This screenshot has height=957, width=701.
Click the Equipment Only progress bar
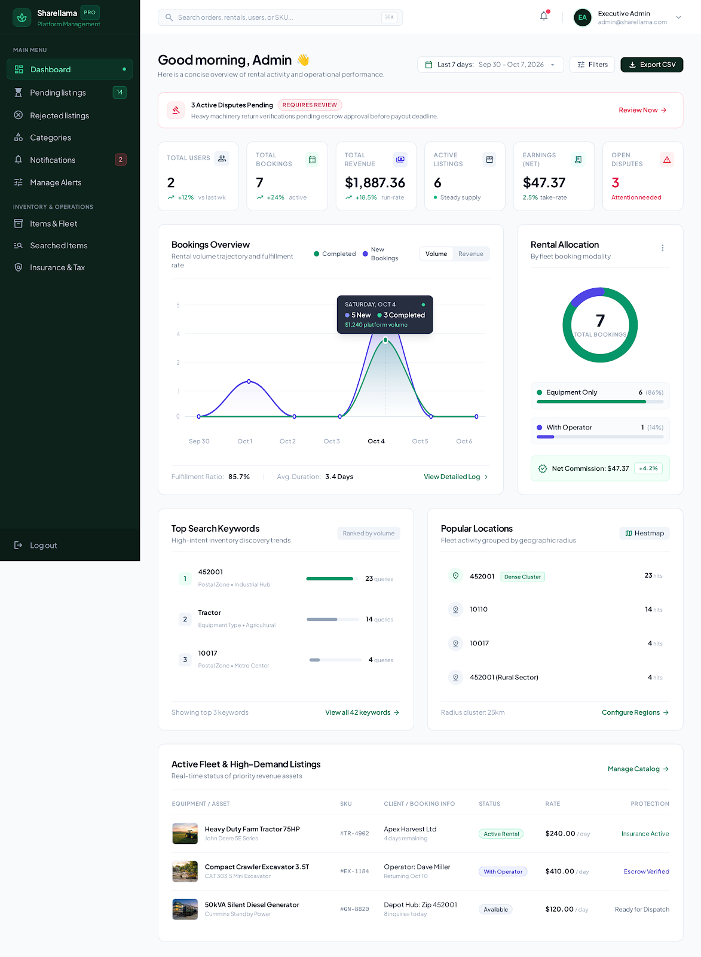coord(600,402)
